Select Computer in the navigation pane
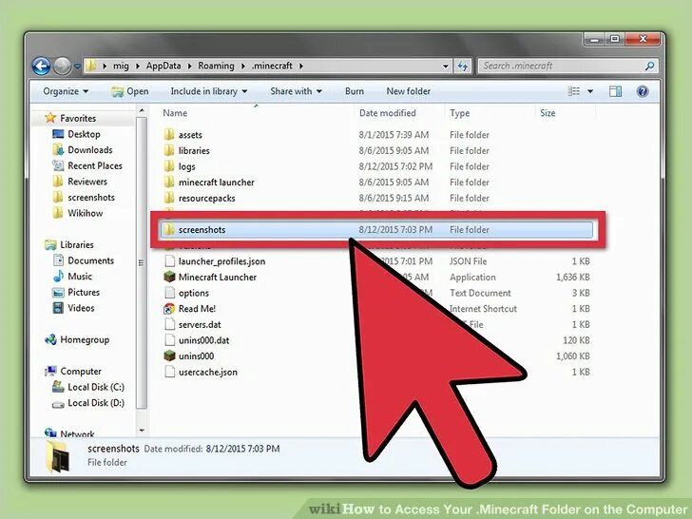The height and width of the screenshot is (519, 692). 81,371
